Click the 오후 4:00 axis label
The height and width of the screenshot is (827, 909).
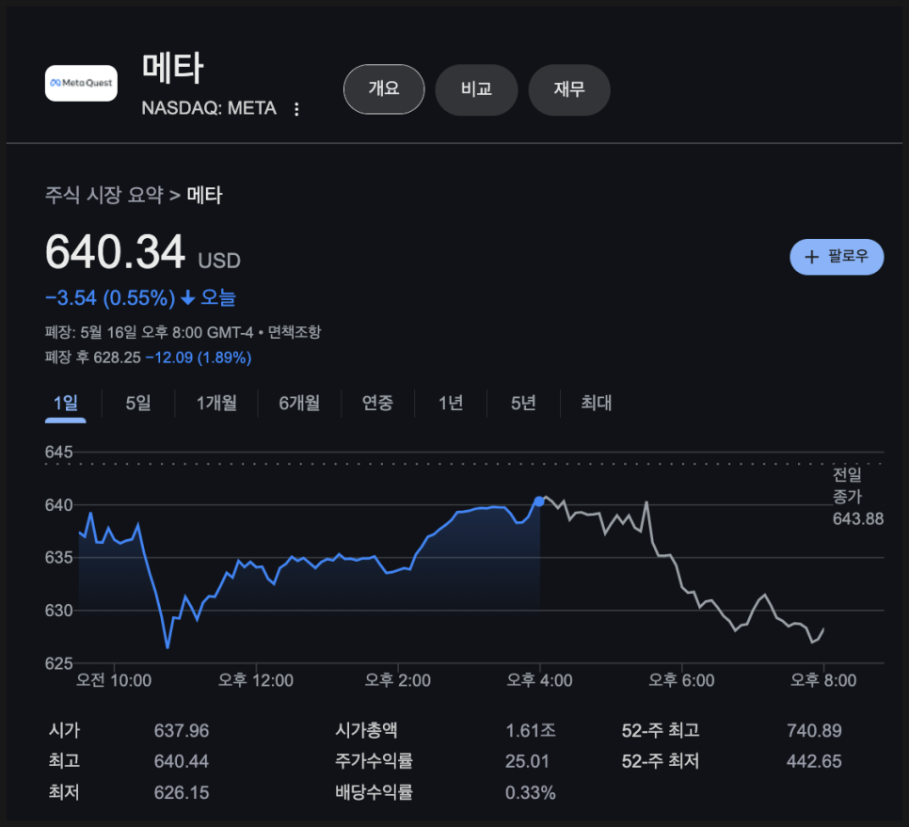(x=540, y=680)
